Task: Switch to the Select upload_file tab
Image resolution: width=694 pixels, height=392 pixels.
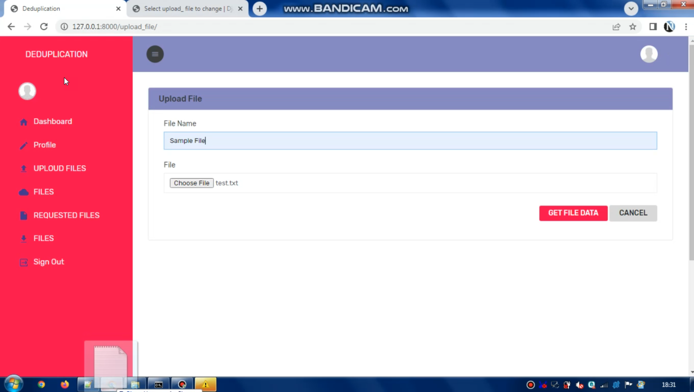Action: point(187,9)
